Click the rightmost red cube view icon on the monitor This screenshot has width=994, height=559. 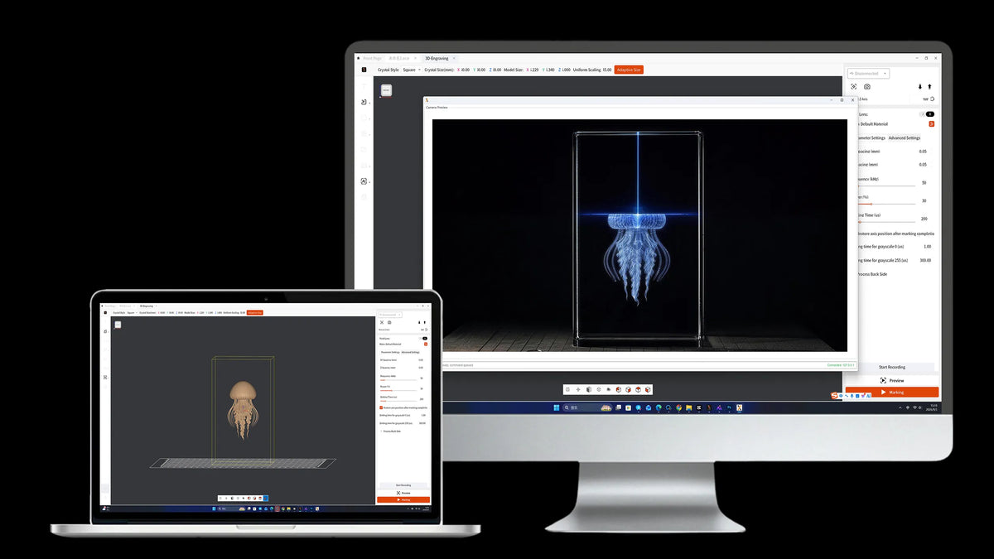(648, 389)
